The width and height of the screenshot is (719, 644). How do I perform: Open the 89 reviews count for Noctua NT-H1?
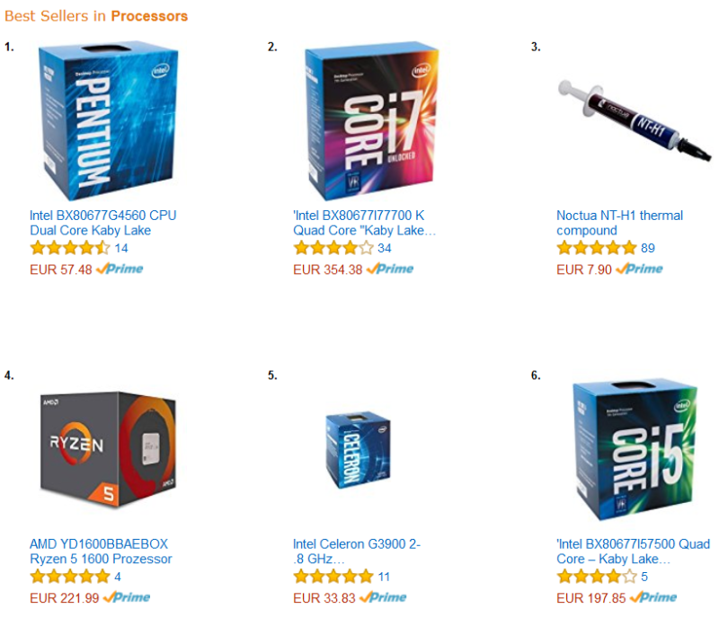tap(648, 249)
